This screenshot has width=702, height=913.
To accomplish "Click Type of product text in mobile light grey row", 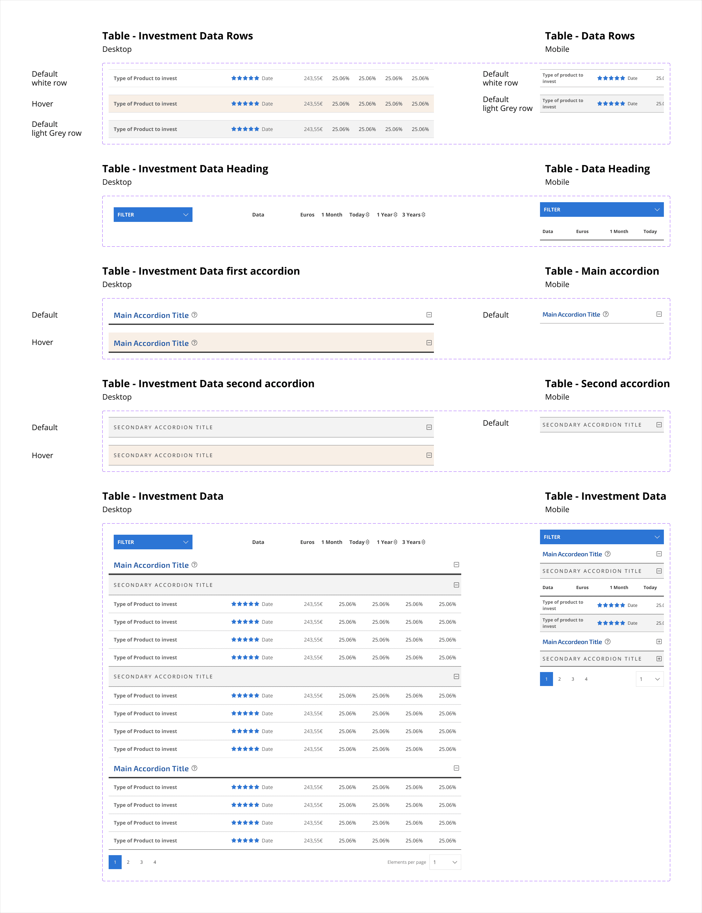I will coord(563,104).
